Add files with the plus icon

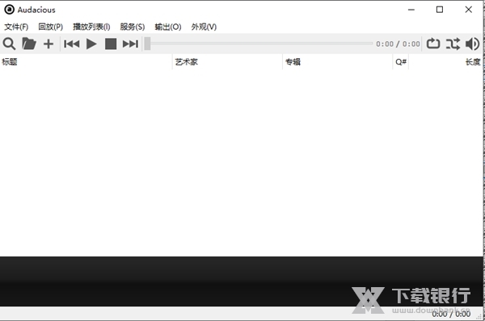coord(48,44)
